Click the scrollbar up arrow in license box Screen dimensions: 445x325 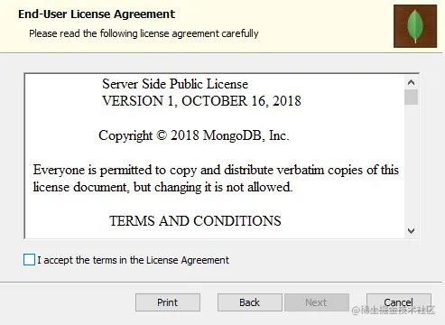[x=411, y=82]
